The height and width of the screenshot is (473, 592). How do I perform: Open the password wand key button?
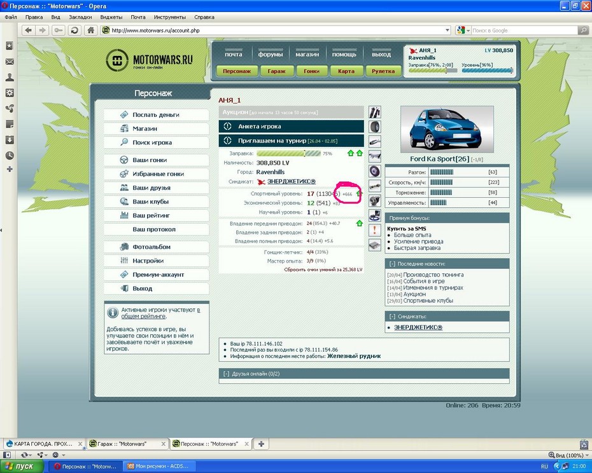pyautogui.click(x=58, y=30)
